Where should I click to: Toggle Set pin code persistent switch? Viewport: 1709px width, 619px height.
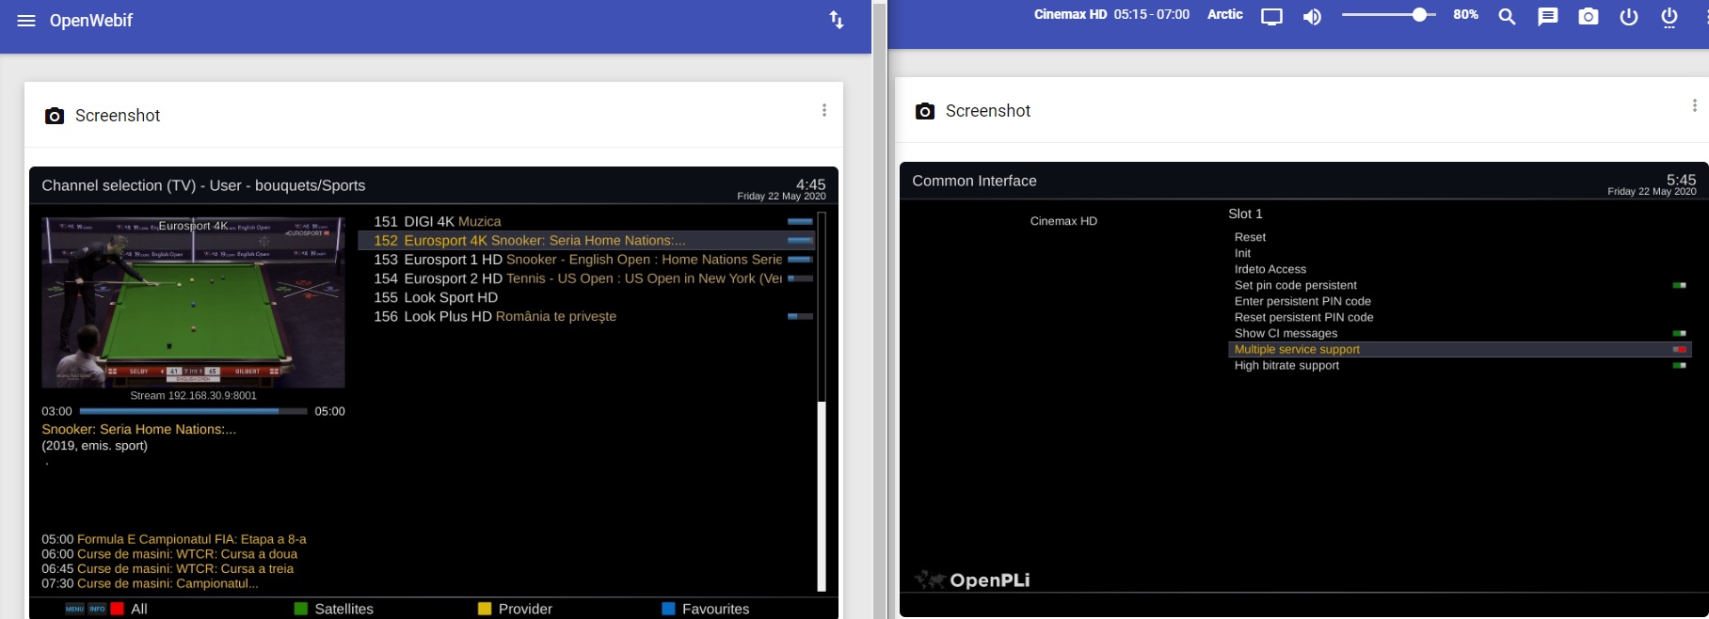click(1679, 285)
